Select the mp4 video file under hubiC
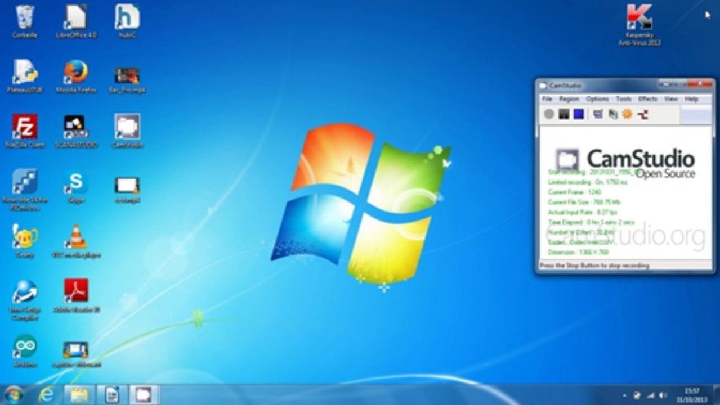720x405 pixels. [x=127, y=80]
